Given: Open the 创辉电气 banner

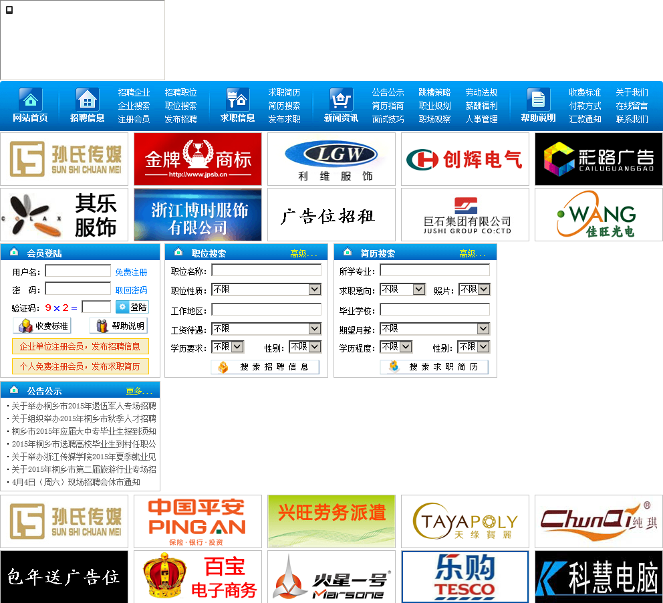Looking at the screenshot, I should pyautogui.click(x=465, y=159).
